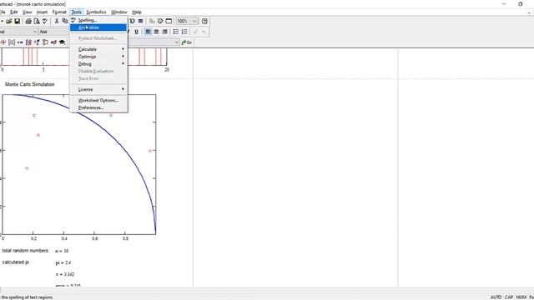Open Worksheet Options... from the menu
534x300 pixels.
(98, 100)
